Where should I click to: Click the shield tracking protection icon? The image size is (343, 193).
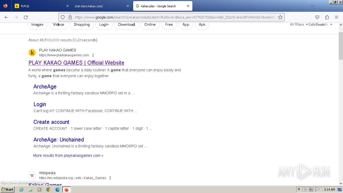[63, 17]
